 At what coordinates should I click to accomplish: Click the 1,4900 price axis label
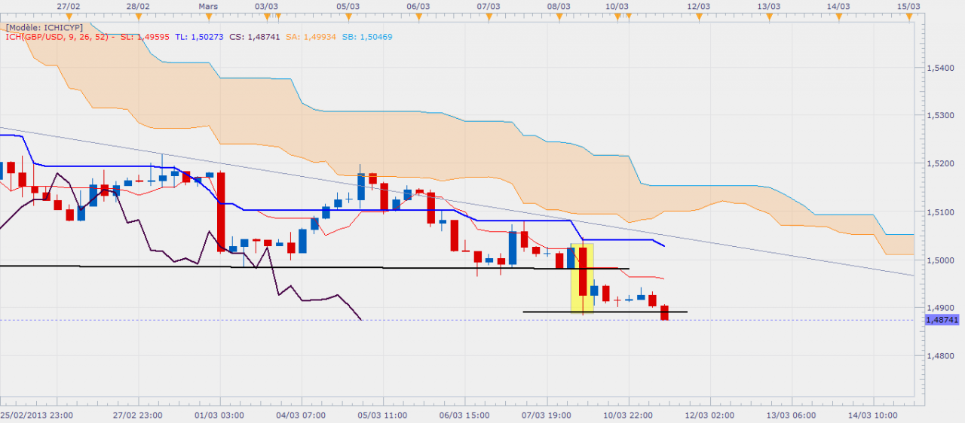point(939,309)
